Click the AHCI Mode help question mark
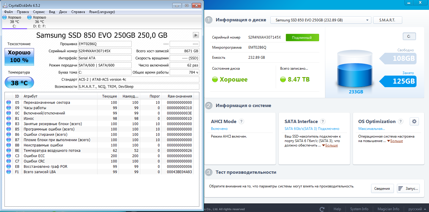The height and width of the screenshot is (212, 429). [242, 121]
